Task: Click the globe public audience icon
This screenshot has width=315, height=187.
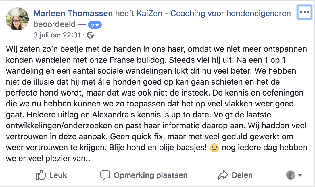Action: pos(90,35)
